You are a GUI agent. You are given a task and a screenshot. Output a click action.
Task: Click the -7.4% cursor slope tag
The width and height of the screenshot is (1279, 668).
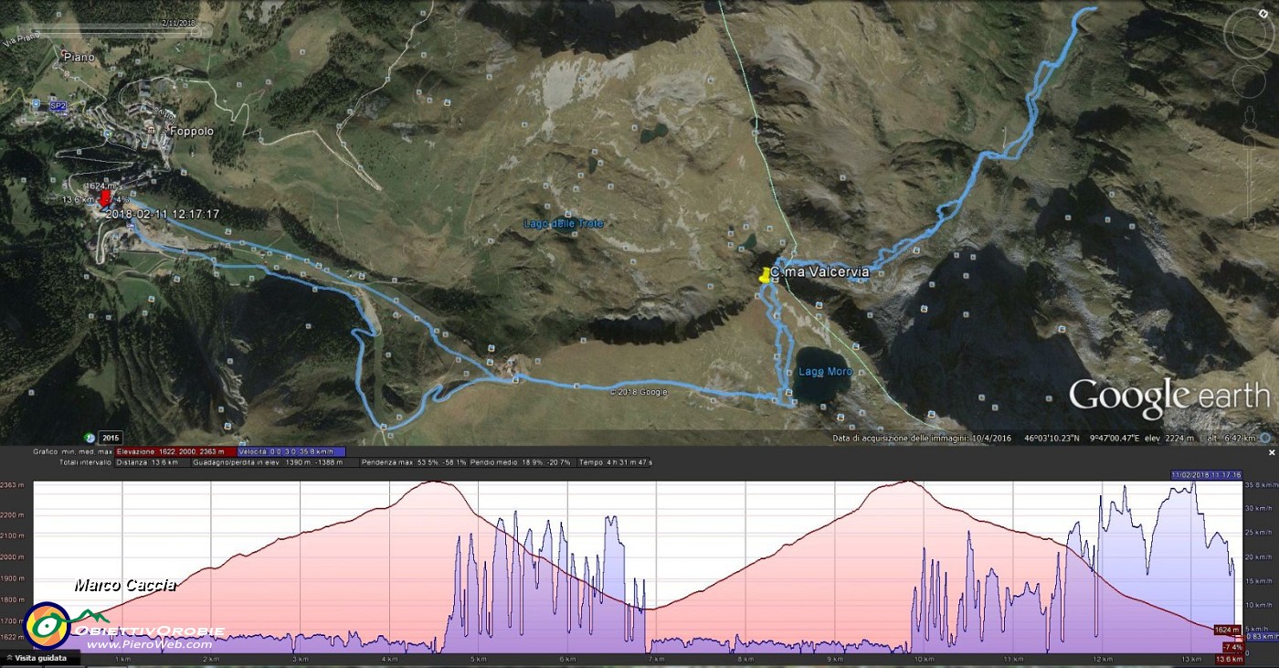1232,647
